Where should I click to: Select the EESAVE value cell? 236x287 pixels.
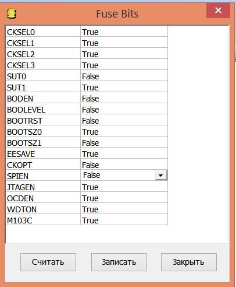(x=124, y=154)
